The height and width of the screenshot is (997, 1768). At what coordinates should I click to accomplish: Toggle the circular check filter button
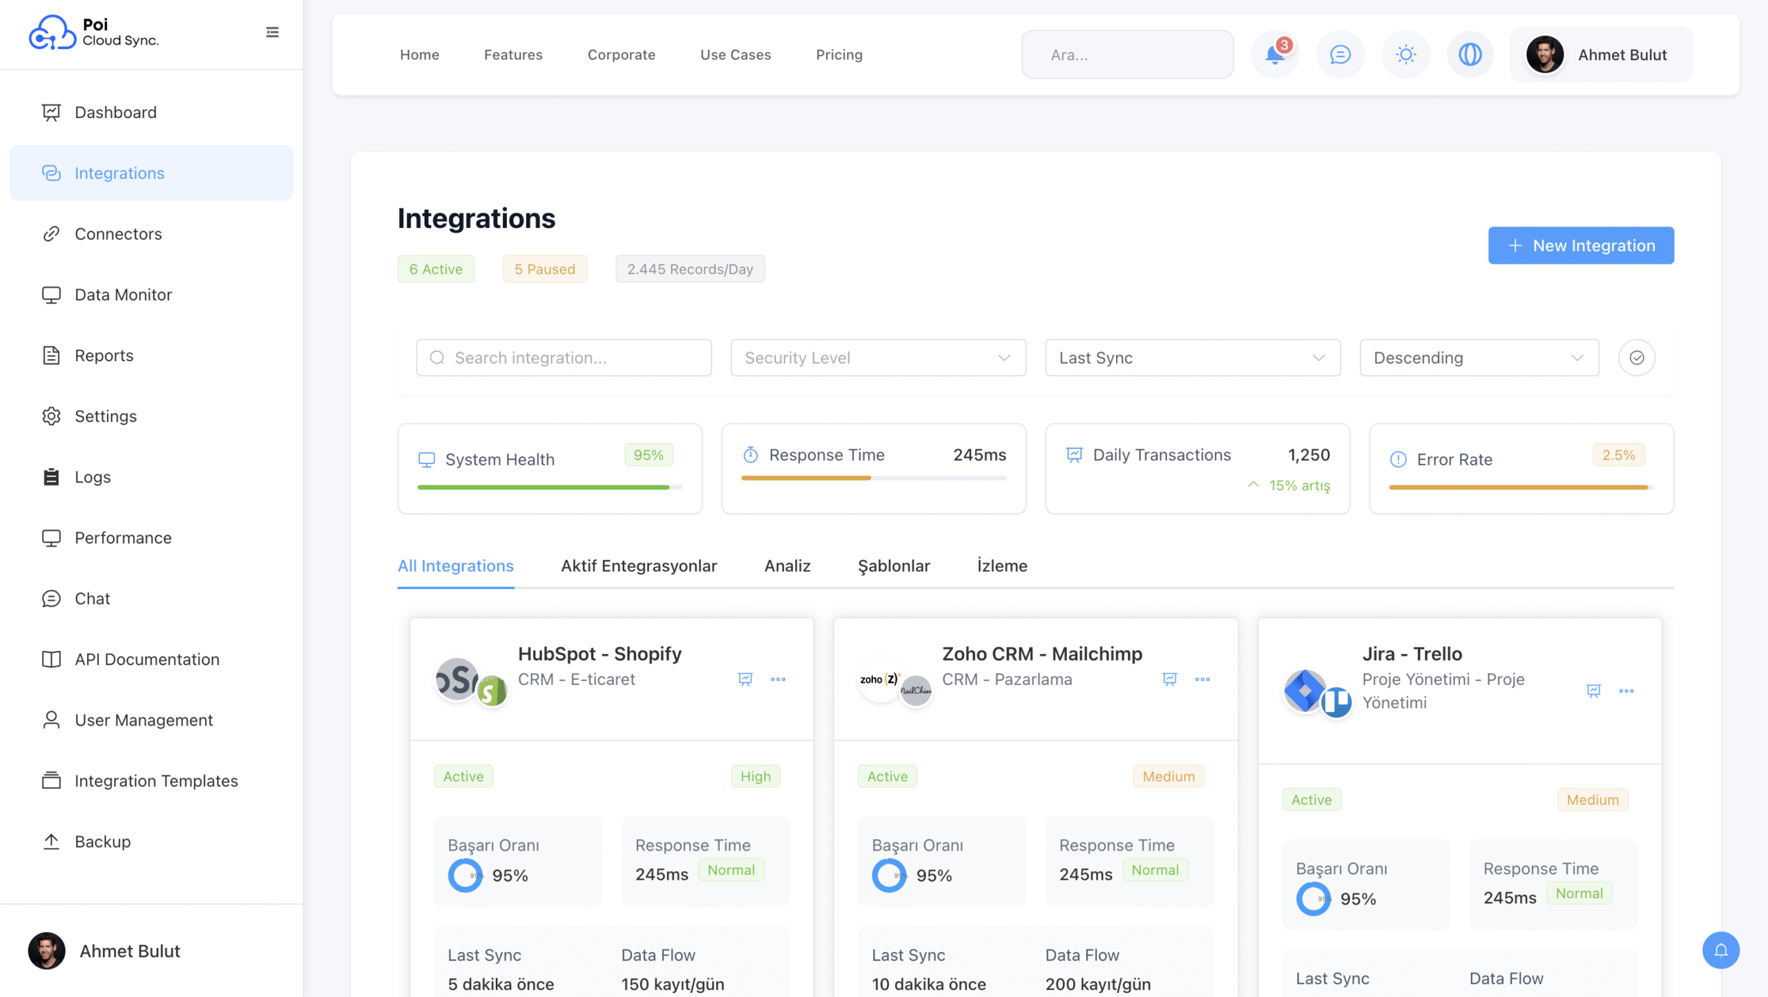pyautogui.click(x=1636, y=358)
